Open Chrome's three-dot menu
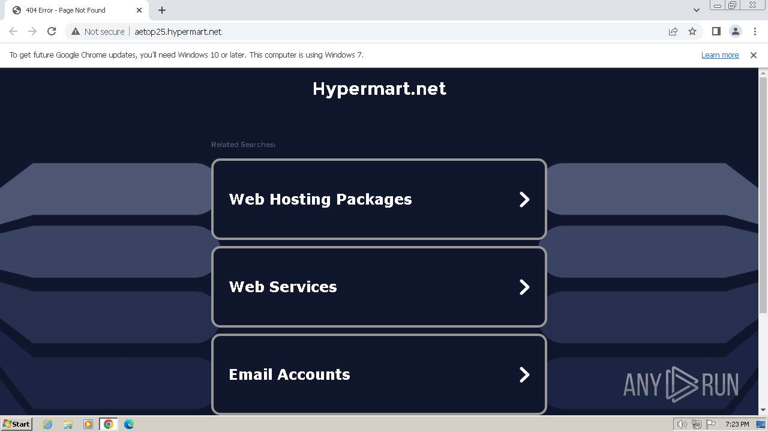 (755, 32)
